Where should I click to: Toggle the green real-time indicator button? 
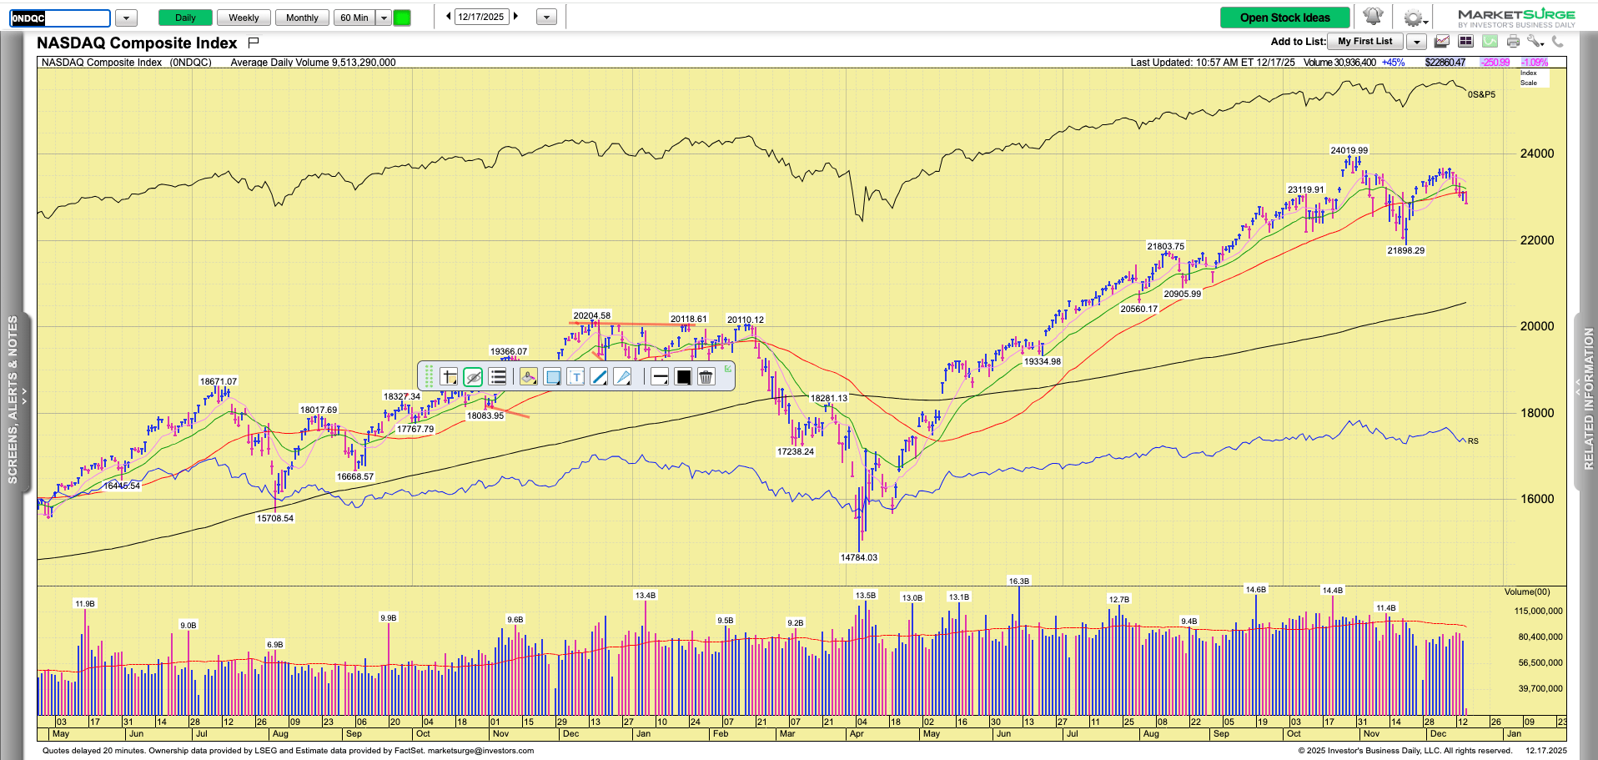[402, 18]
